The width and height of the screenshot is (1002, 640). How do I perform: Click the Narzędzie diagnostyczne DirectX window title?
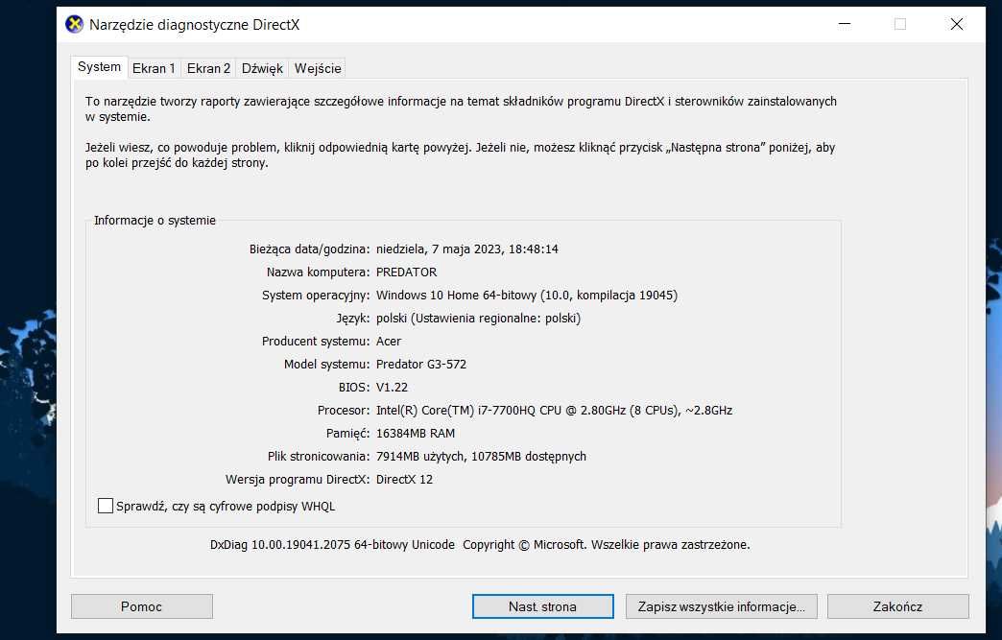coord(194,25)
